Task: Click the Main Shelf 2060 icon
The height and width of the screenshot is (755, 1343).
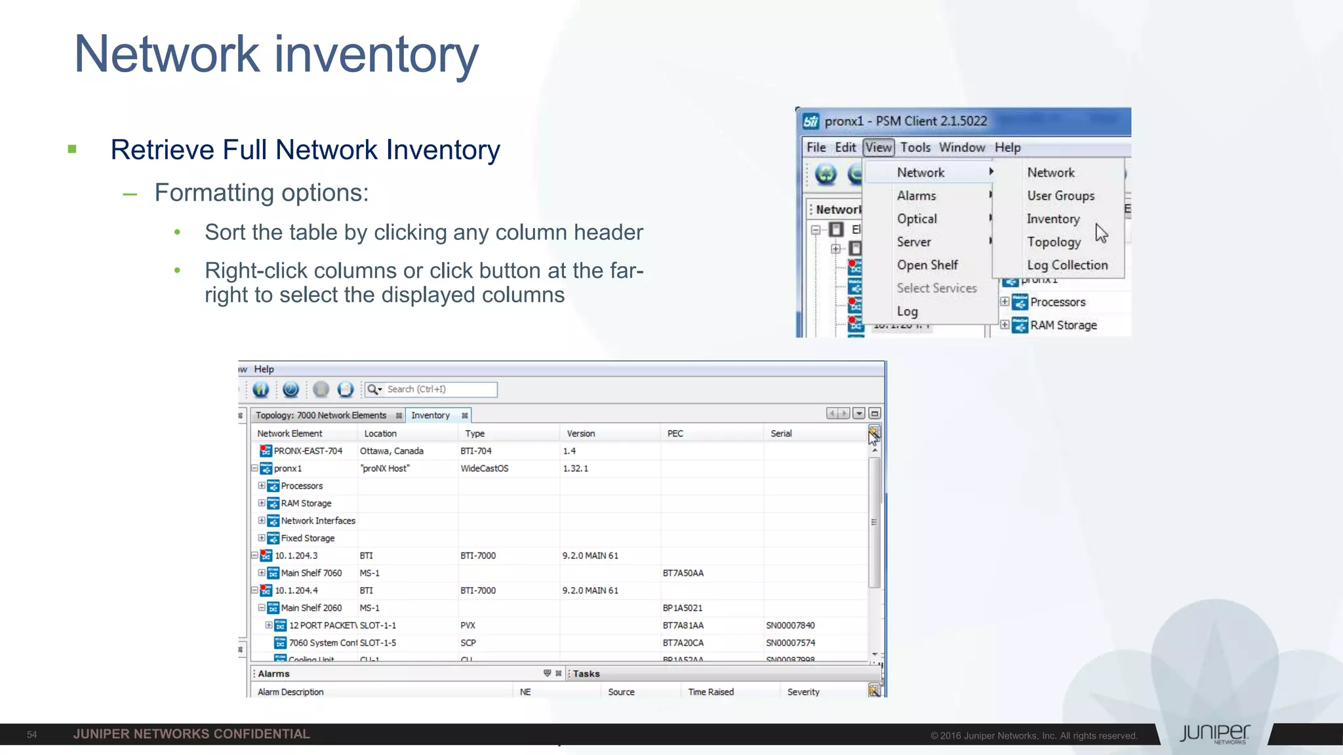Action: tap(273, 608)
